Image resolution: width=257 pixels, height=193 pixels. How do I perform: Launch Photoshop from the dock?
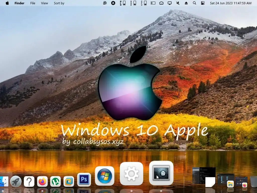point(84,179)
